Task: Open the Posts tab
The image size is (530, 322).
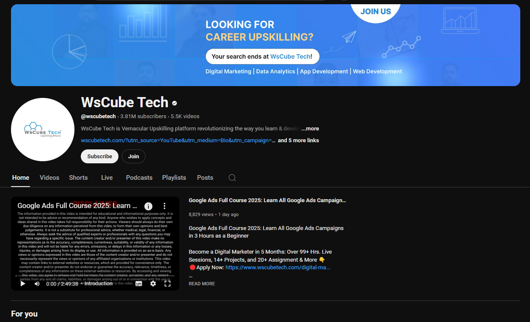Action: pyautogui.click(x=205, y=178)
